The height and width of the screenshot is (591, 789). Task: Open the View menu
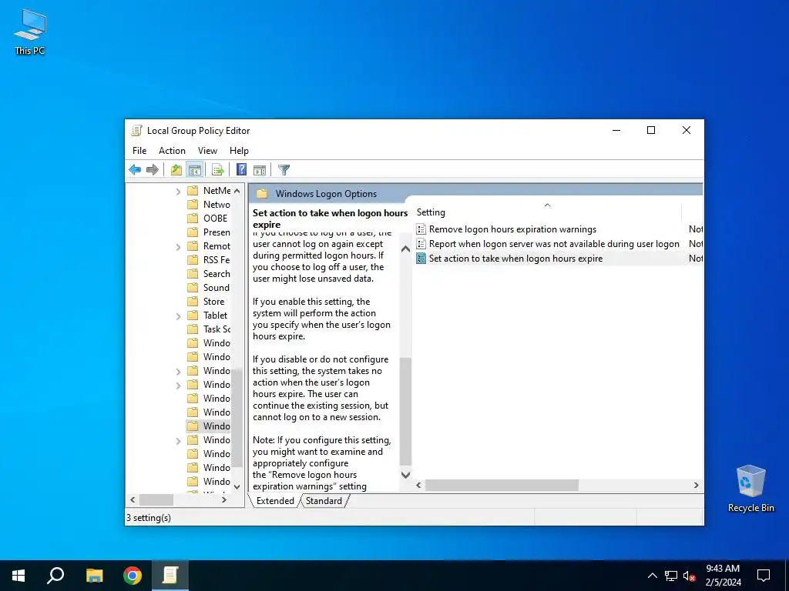[x=207, y=151]
